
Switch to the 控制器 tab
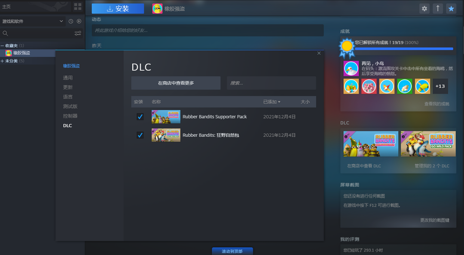coord(70,116)
